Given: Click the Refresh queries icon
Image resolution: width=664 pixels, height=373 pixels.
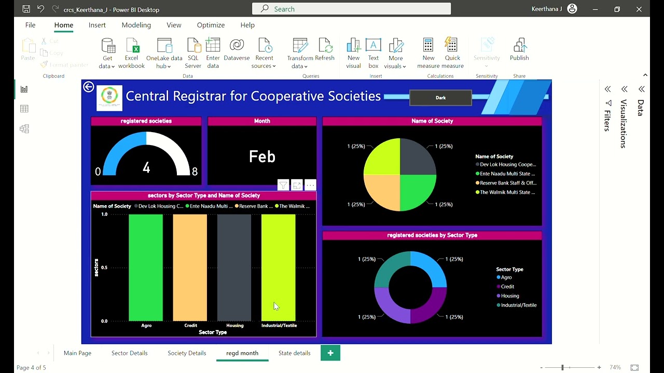Looking at the screenshot, I should (x=325, y=46).
